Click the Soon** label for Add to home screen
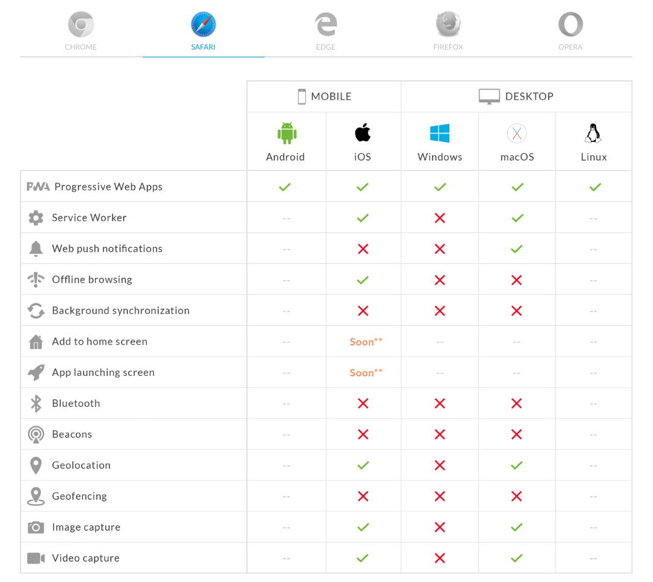The width and height of the screenshot is (653, 582). coord(366,342)
